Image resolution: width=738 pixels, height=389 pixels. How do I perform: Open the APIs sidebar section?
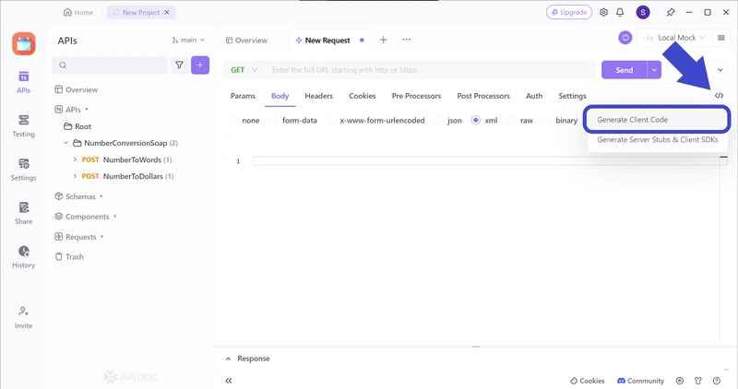(24, 82)
